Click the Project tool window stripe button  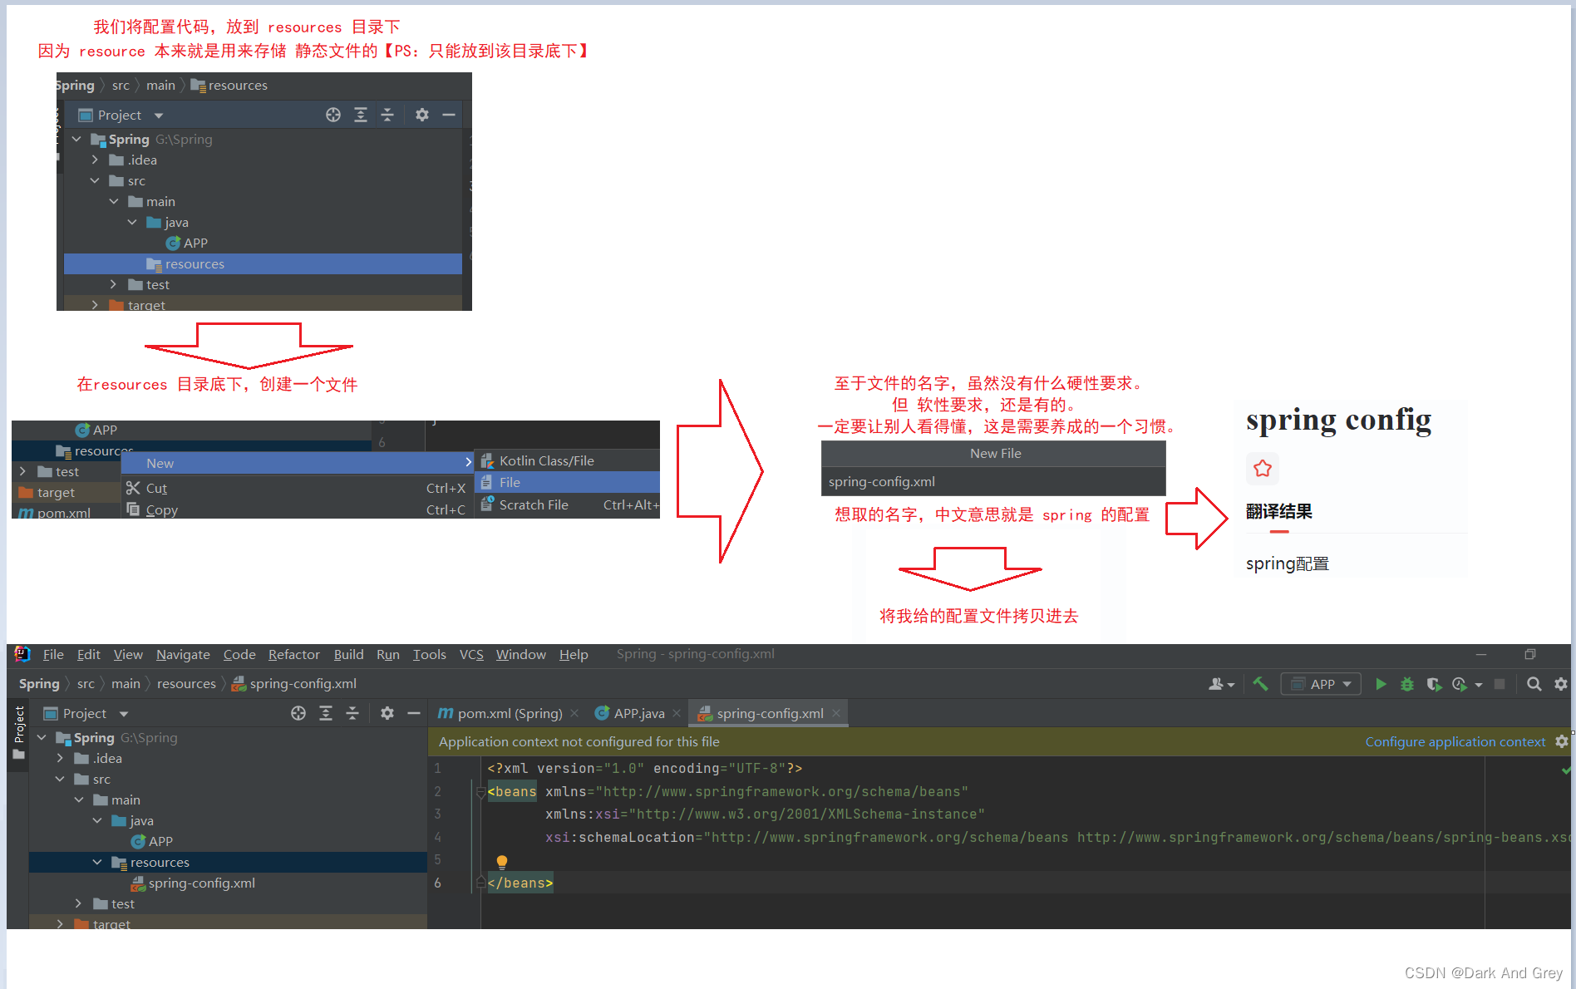point(19,732)
